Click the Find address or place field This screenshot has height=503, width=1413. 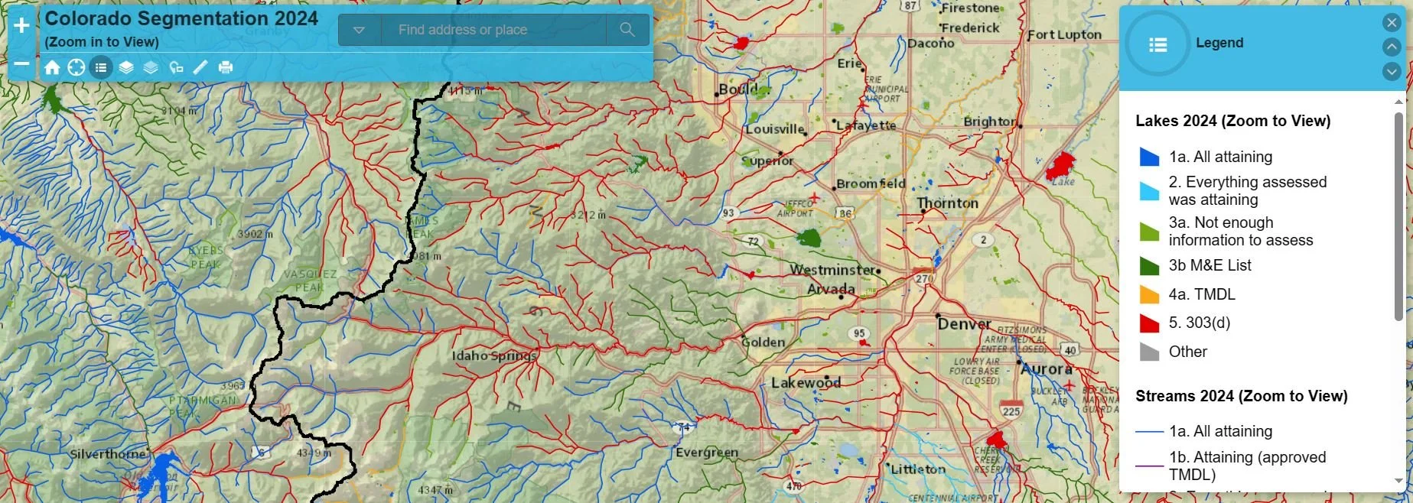click(493, 30)
